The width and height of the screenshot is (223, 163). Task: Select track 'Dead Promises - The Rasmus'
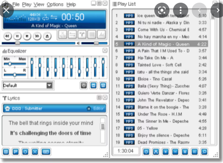161,143
